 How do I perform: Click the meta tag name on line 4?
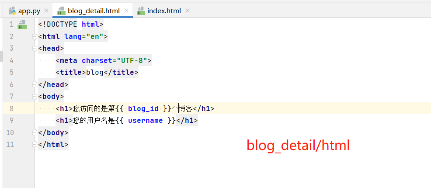coord(69,60)
